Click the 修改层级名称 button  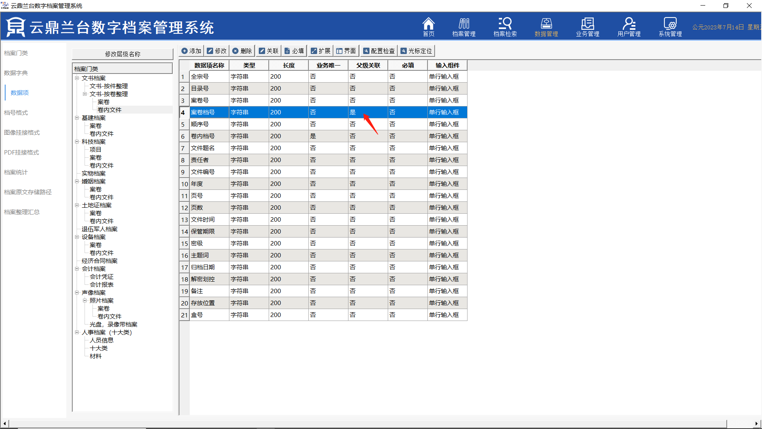(x=122, y=54)
